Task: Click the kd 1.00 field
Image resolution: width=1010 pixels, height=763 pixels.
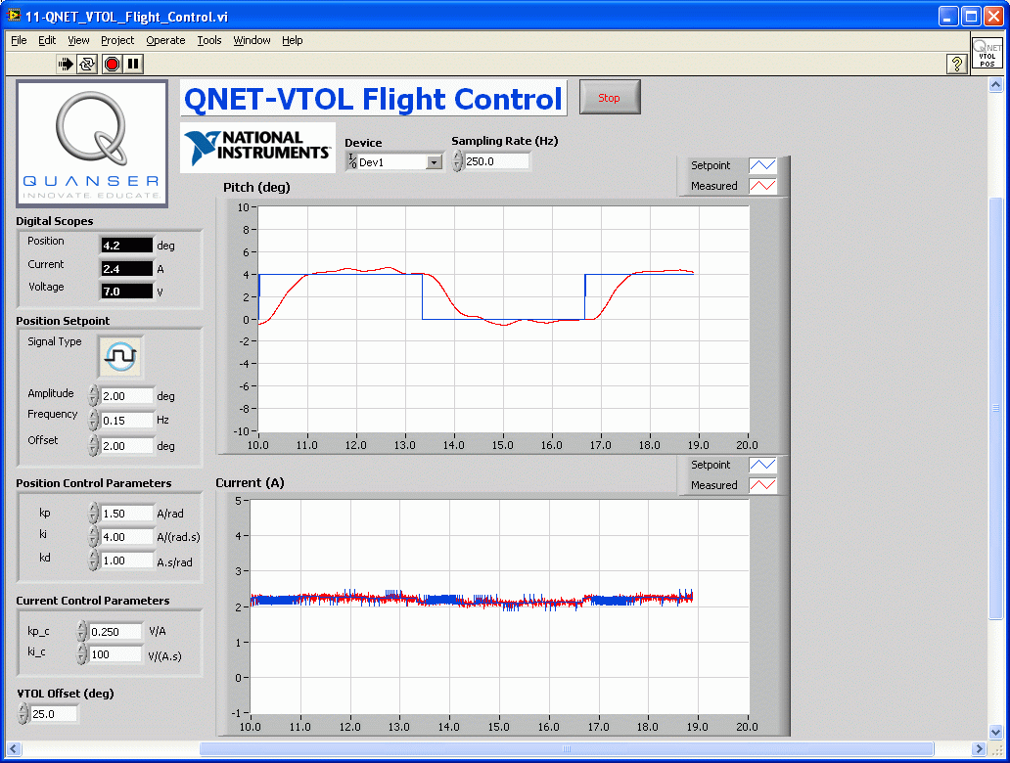Action: 127,561
